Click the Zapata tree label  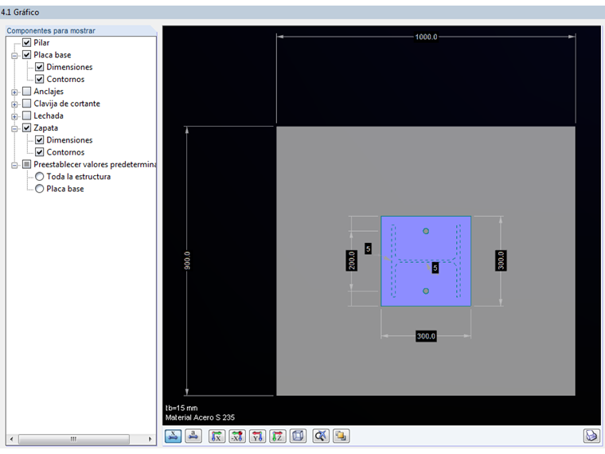(x=45, y=127)
